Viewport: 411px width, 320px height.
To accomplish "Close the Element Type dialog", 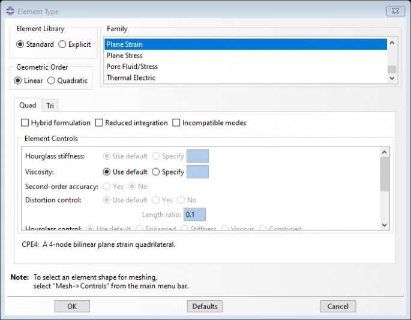I will pos(394,10).
